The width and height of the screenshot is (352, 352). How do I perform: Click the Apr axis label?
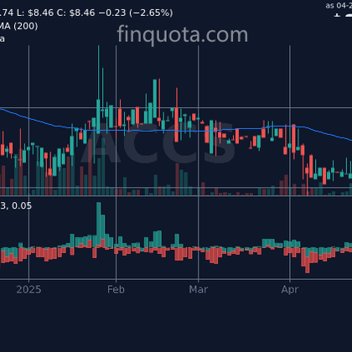[x=290, y=290]
